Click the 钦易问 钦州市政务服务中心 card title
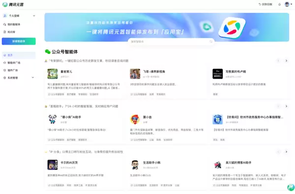The image size is (295, 194). pos(255,117)
